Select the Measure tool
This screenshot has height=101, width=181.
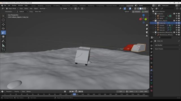pos(3,45)
